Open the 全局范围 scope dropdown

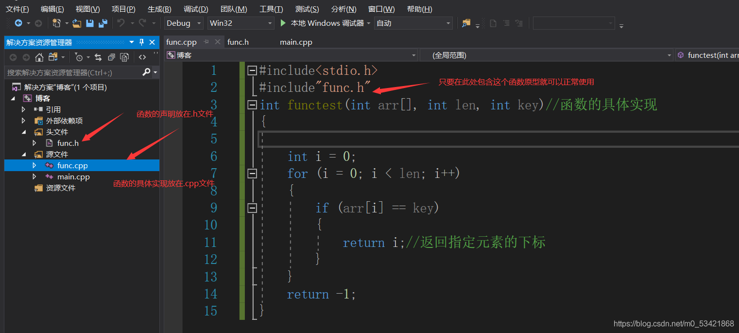(x=547, y=55)
